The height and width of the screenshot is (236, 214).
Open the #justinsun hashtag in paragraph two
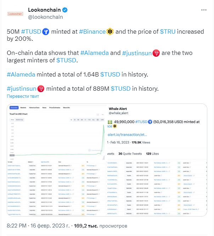coord(137,53)
